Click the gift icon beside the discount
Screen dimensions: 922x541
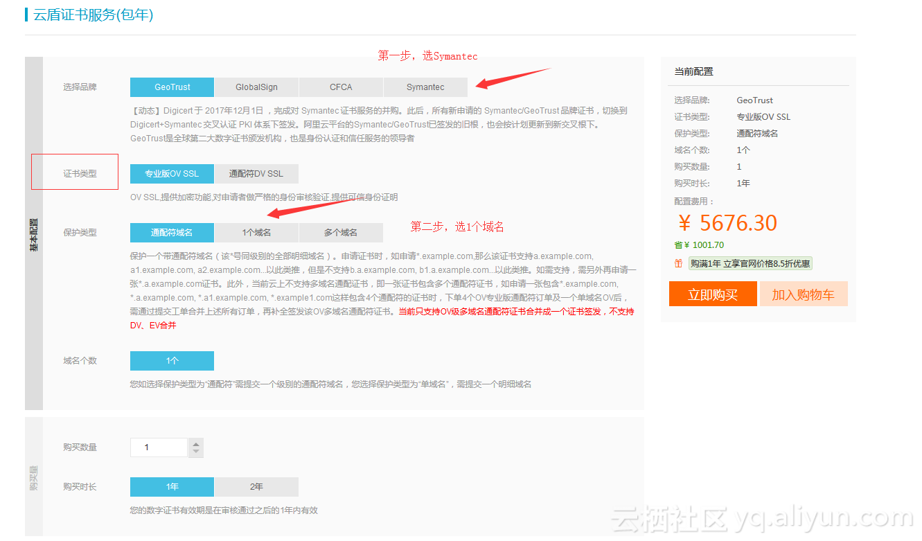coord(678,263)
